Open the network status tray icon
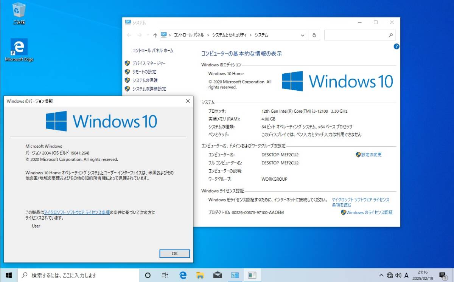Viewport: 454px width, 282px height. point(390,275)
